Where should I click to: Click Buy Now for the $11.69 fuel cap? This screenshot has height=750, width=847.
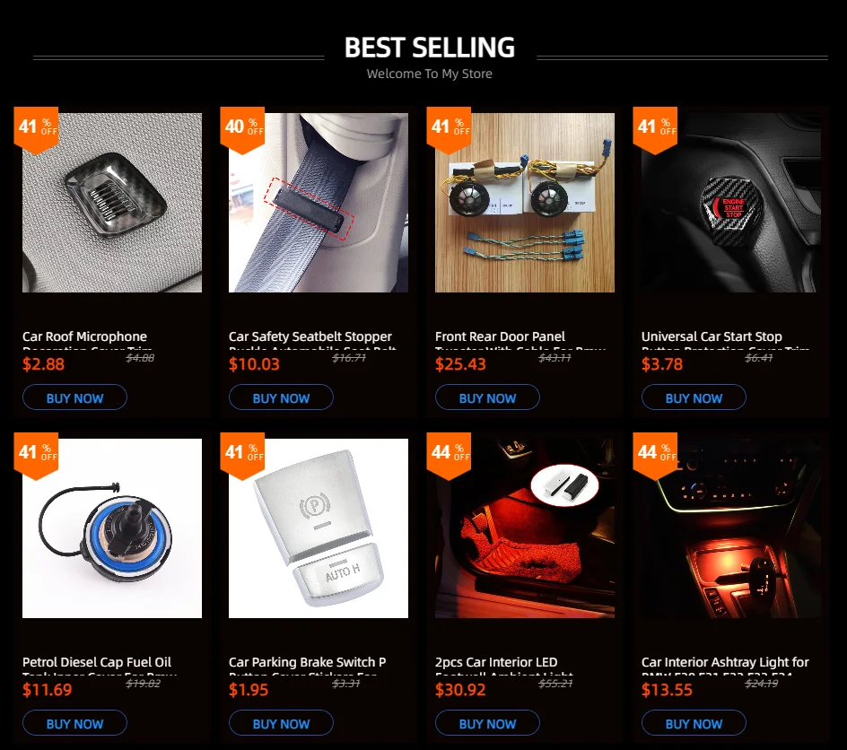tap(74, 723)
